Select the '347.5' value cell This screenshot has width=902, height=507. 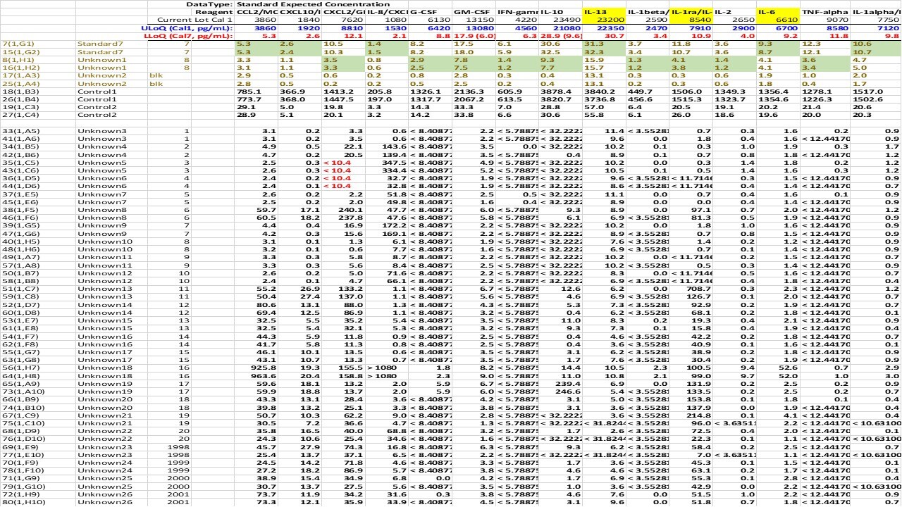point(396,163)
